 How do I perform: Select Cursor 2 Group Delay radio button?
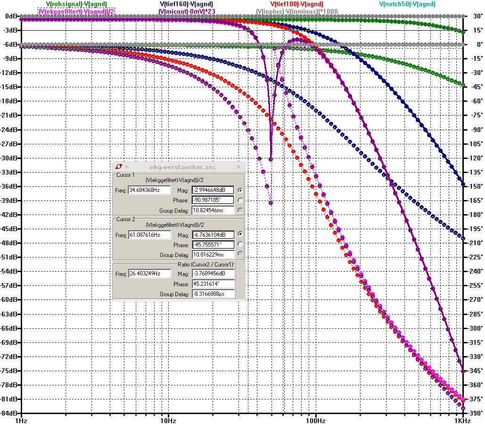click(240, 254)
